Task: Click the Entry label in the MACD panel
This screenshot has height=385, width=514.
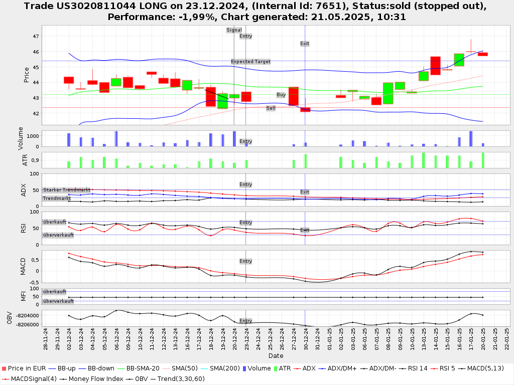Action: pos(245,261)
